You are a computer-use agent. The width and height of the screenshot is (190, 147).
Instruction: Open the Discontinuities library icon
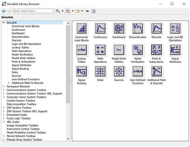click(x=137, y=28)
